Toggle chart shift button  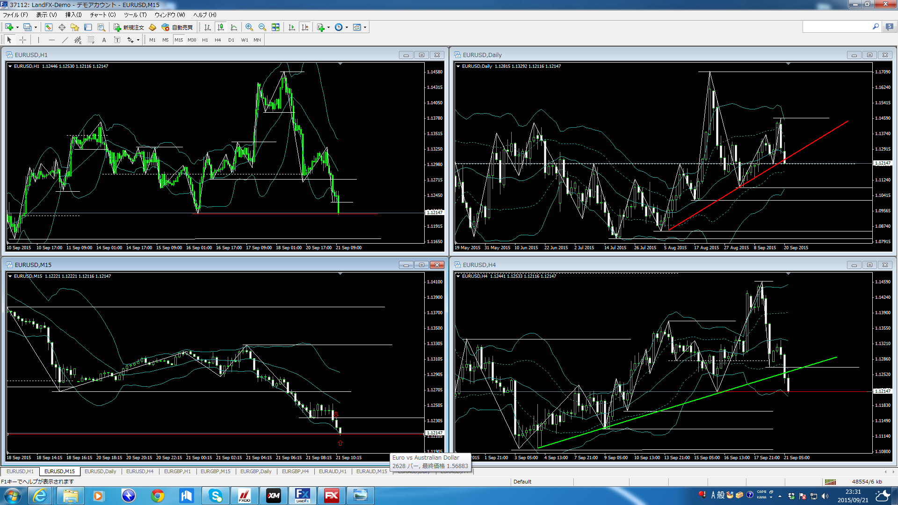click(x=305, y=27)
